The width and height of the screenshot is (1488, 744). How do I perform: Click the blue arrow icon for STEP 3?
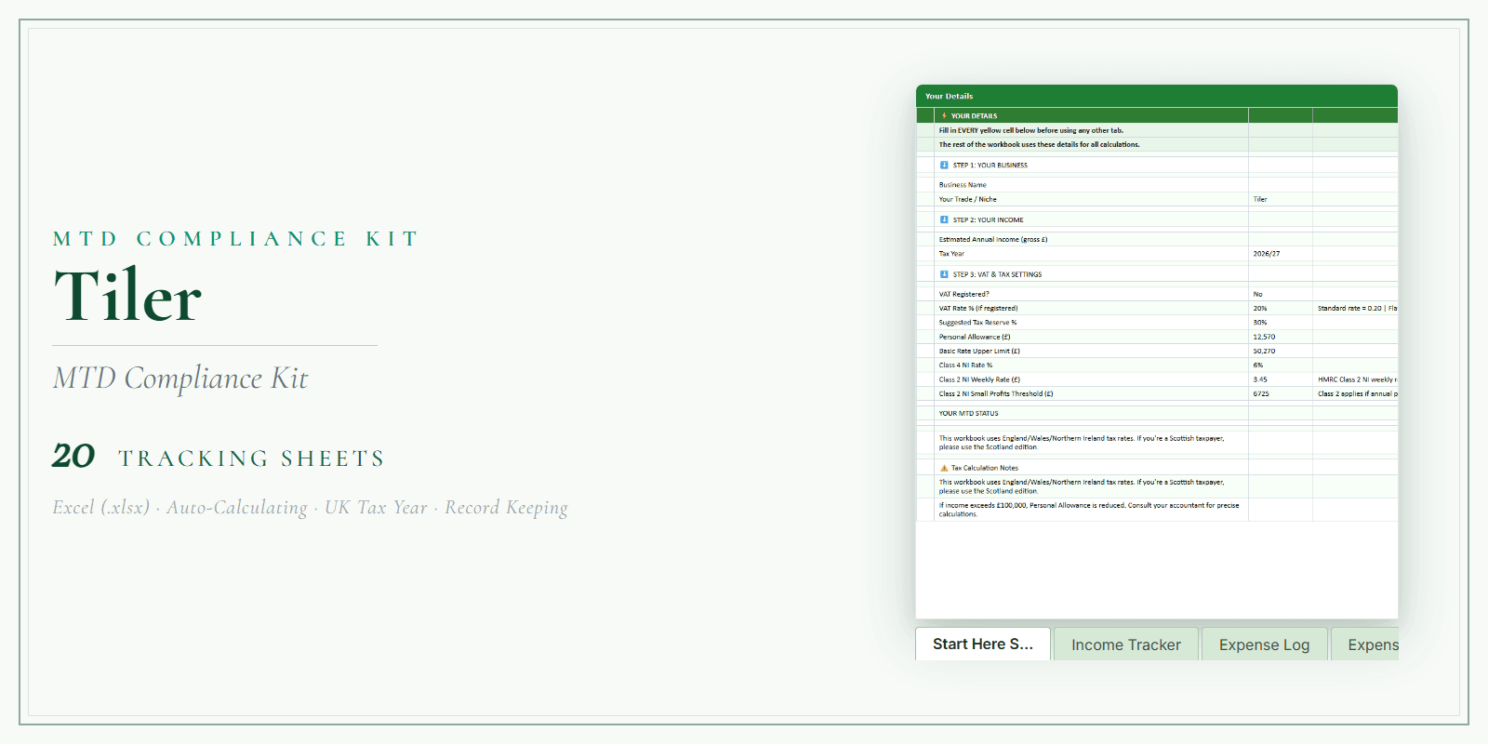(x=944, y=274)
